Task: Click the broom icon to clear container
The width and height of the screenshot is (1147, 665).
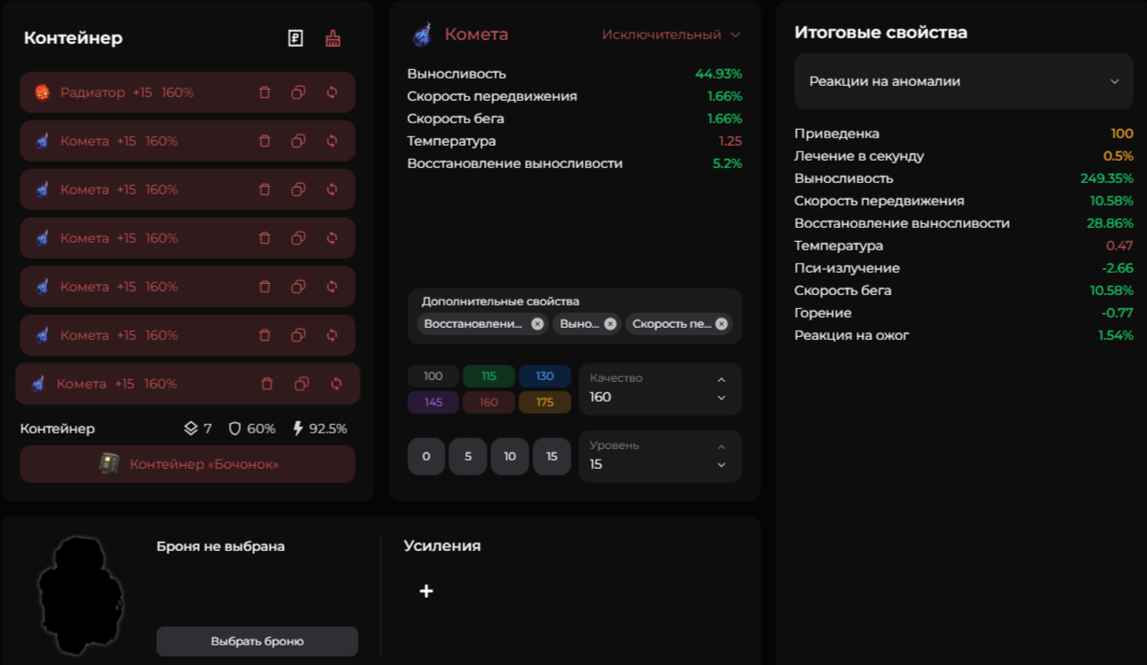Action: pos(333,38)
